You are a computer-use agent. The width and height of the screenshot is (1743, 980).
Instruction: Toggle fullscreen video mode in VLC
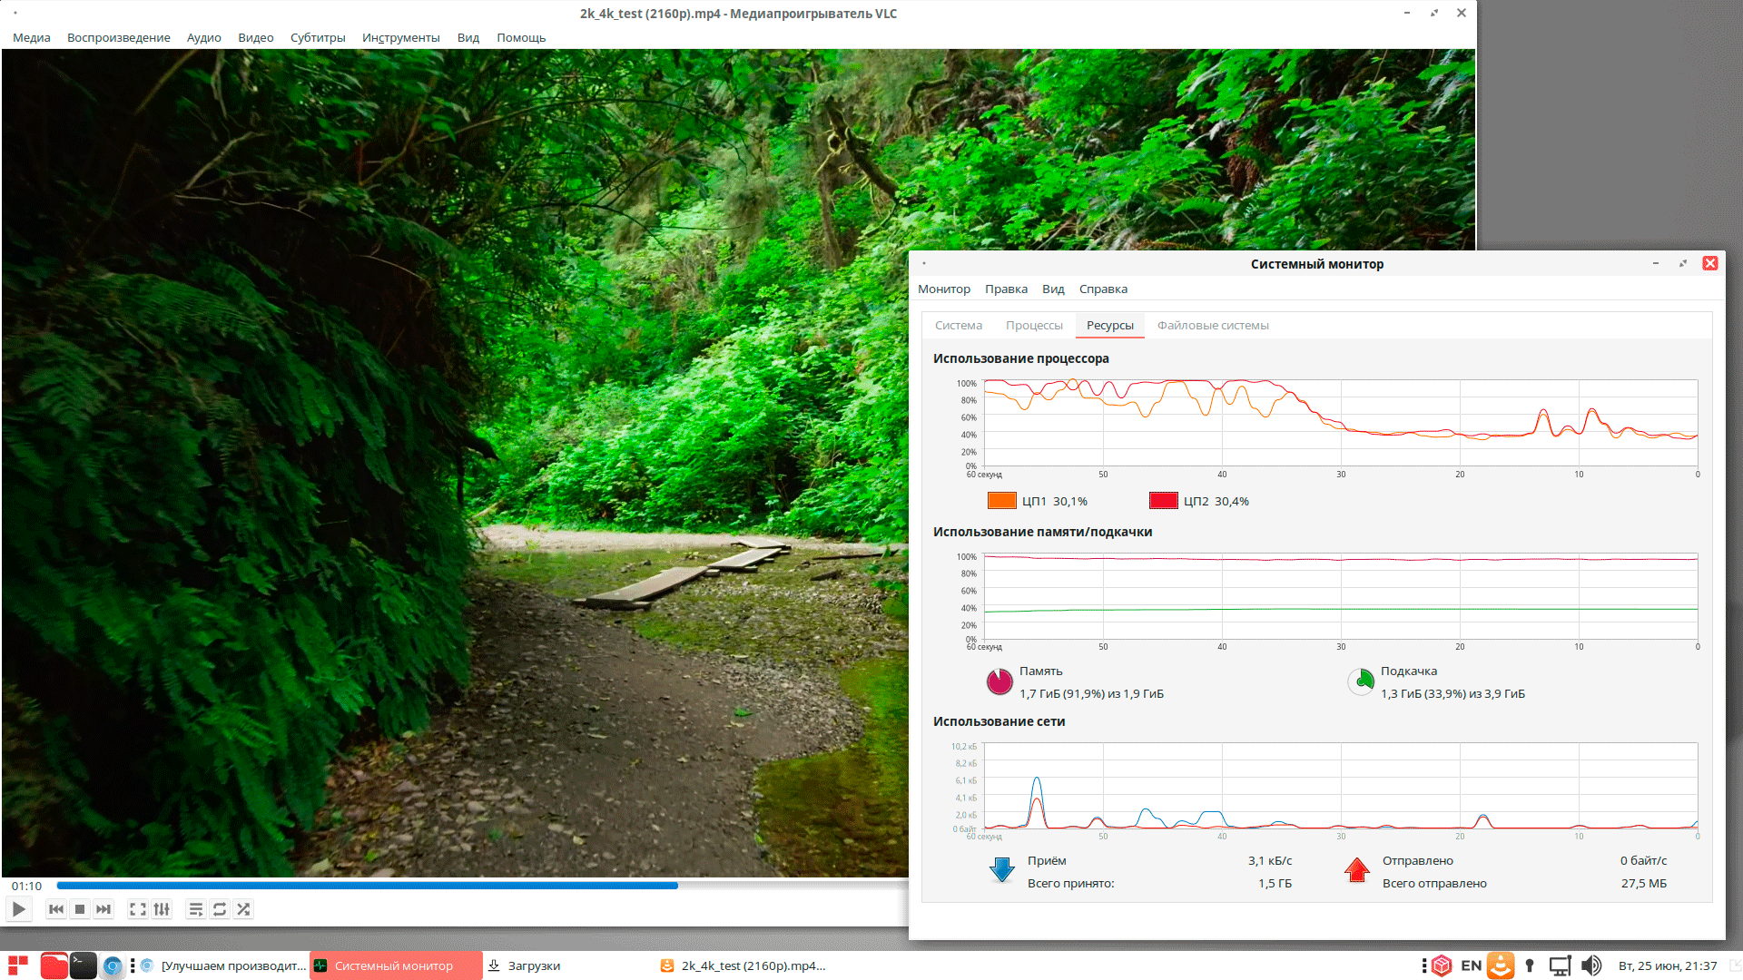click(138, 909)
